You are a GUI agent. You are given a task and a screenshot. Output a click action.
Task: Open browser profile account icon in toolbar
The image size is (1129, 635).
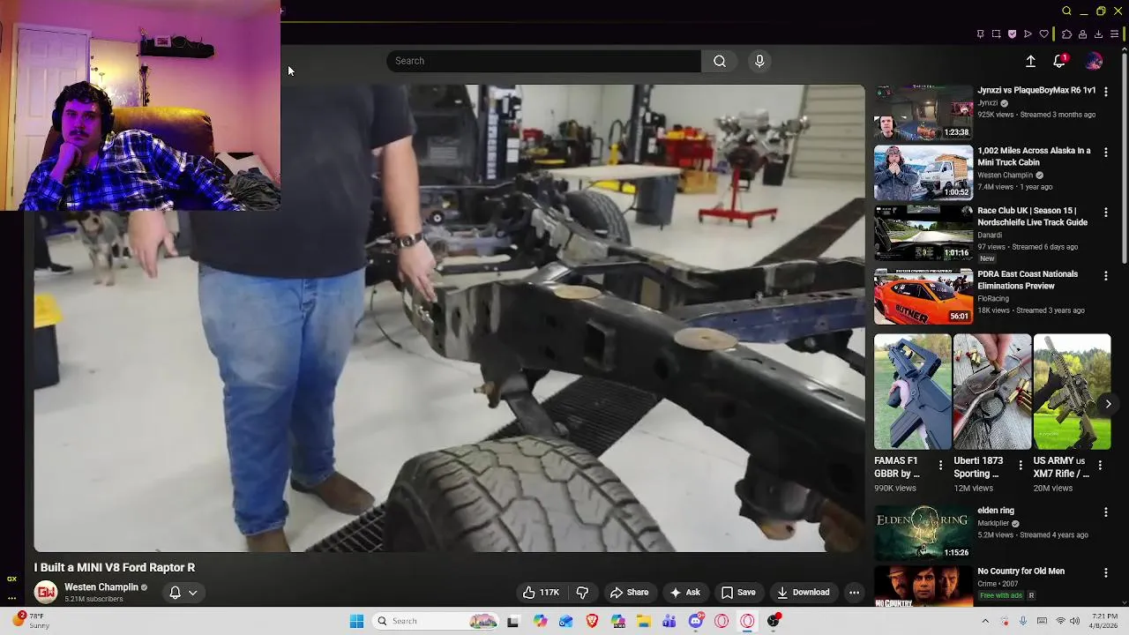pyautogui.click(x=1082, y=34)
